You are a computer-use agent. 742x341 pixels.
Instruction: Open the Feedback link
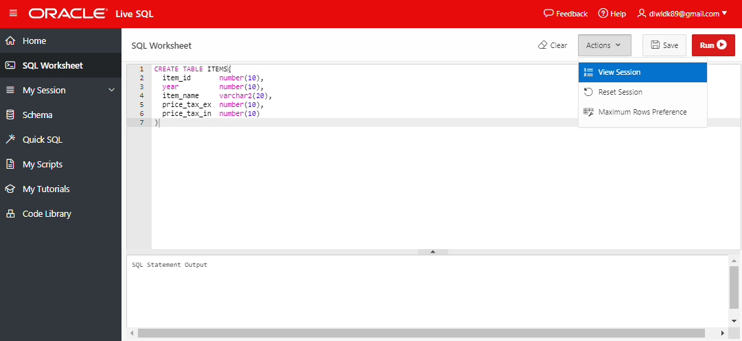click(x=566, y=14)
